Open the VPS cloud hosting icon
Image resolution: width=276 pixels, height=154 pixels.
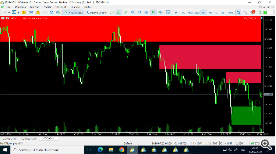click(52, 12)
